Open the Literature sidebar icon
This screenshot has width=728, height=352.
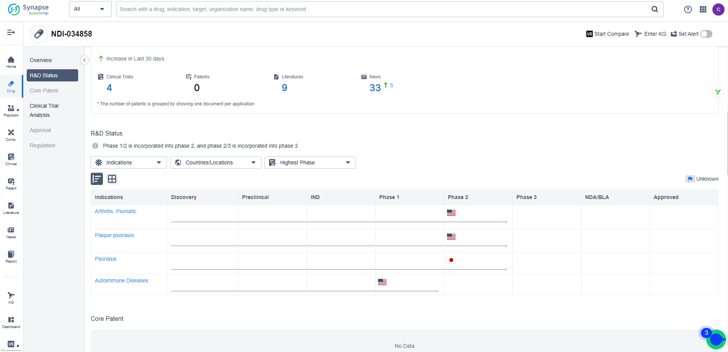[x=11, y=208]
